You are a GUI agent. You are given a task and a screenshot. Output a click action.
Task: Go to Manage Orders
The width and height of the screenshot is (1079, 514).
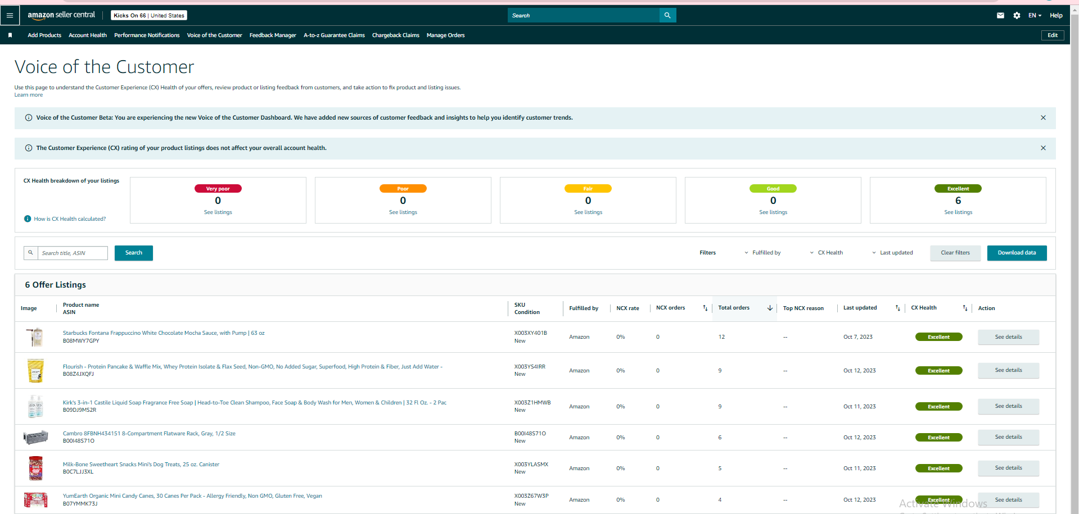(x=445, y=35)
